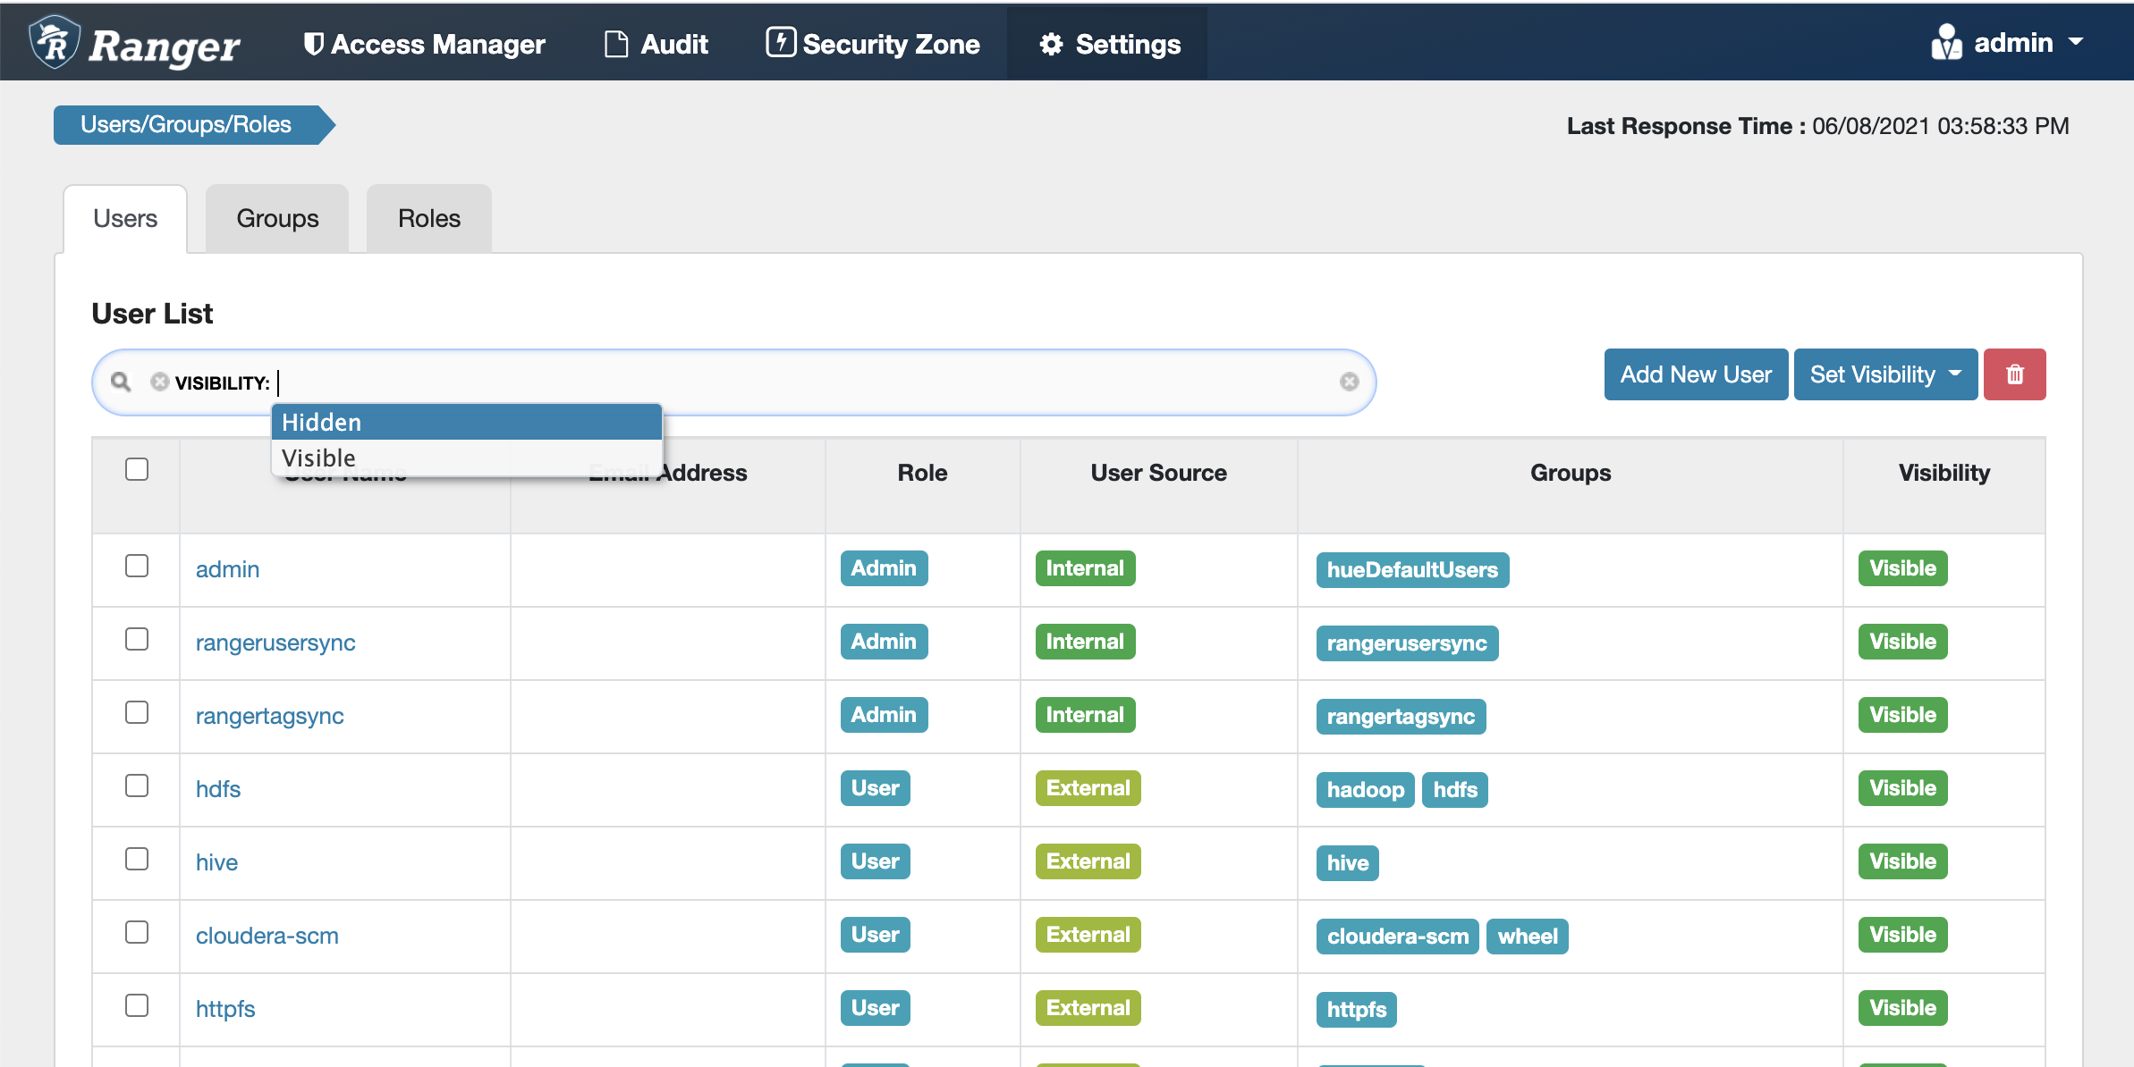Switch to the Groups tab
The width and height of the screenshot is (2134, 1067).
coord(277,219)
